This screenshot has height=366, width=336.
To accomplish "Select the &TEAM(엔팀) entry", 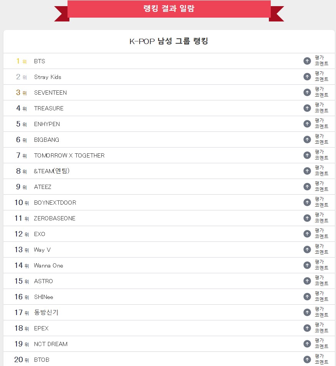I will tap(52, 171).
